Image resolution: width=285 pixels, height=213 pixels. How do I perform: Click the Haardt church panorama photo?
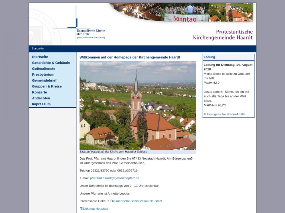coord(138,105)
